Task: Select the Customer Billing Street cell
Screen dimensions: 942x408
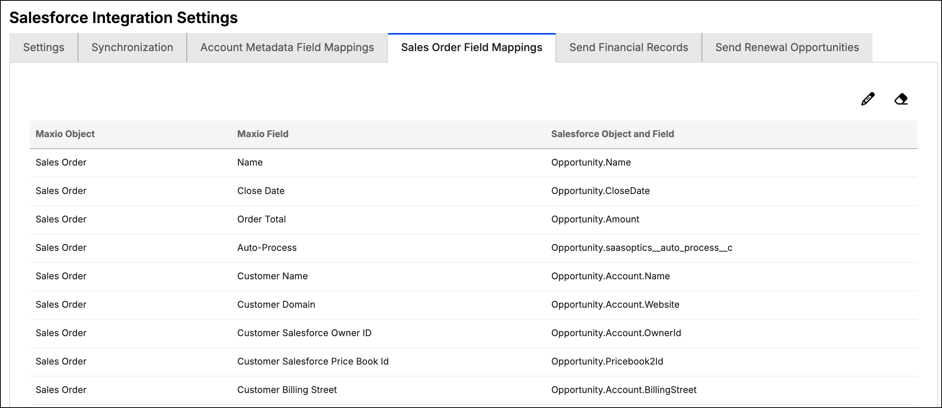Action: click(x=287, y=390)
